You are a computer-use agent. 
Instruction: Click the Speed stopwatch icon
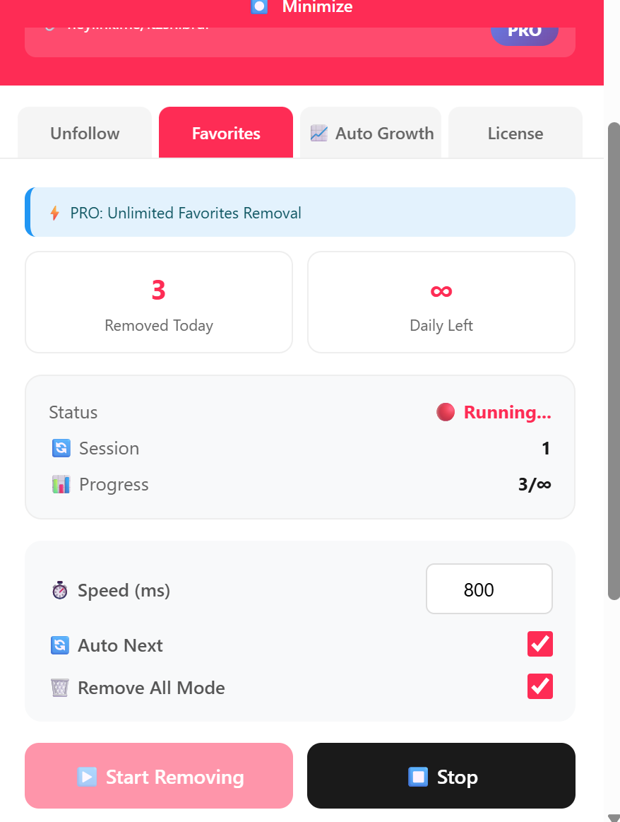[60, 590]
